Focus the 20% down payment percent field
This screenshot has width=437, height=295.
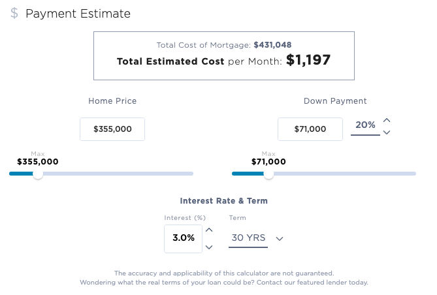click(x=365, y=125)
